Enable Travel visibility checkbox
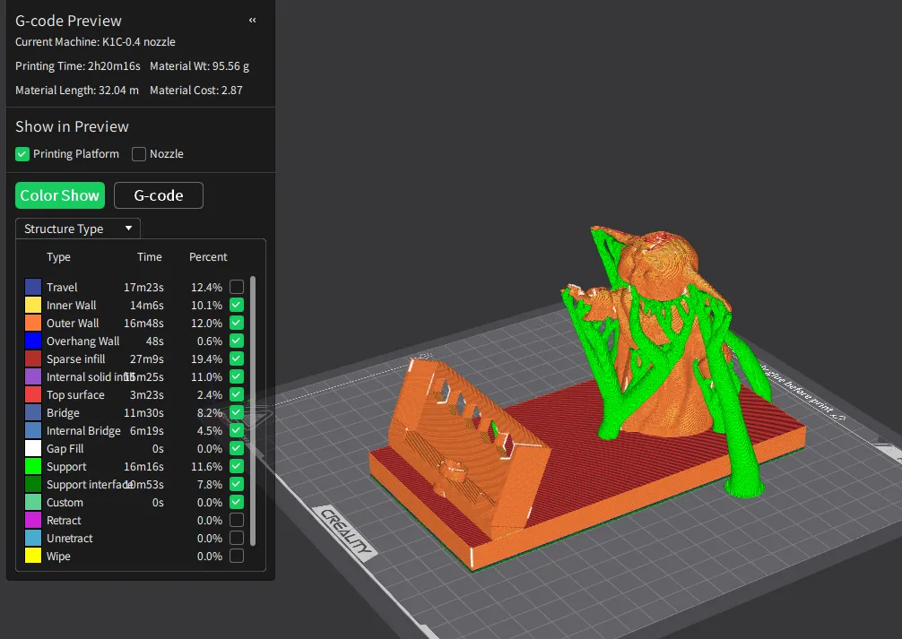This screenshot has height=639, width=902. 237,287
